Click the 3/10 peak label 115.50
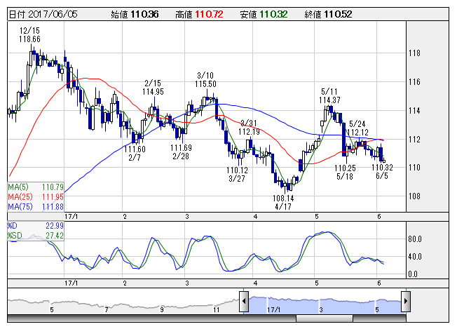 tap(205, 83)
